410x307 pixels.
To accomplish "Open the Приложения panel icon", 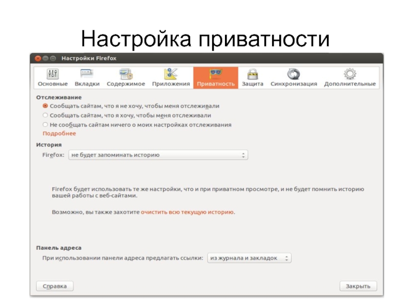I will (x=171, y=74).
